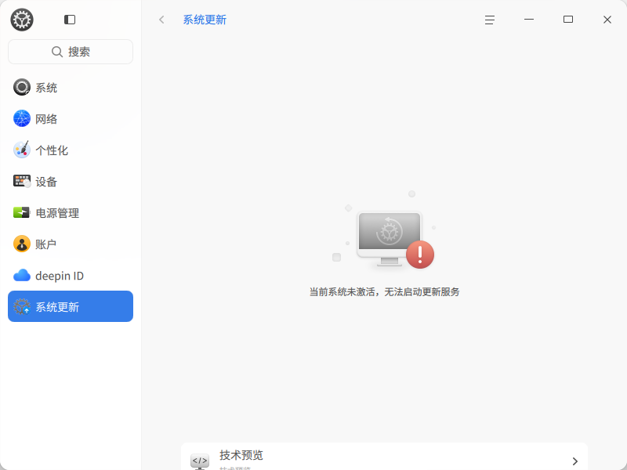
Task: Click the 账户 user avatar icon
Action: pos(22,244)
